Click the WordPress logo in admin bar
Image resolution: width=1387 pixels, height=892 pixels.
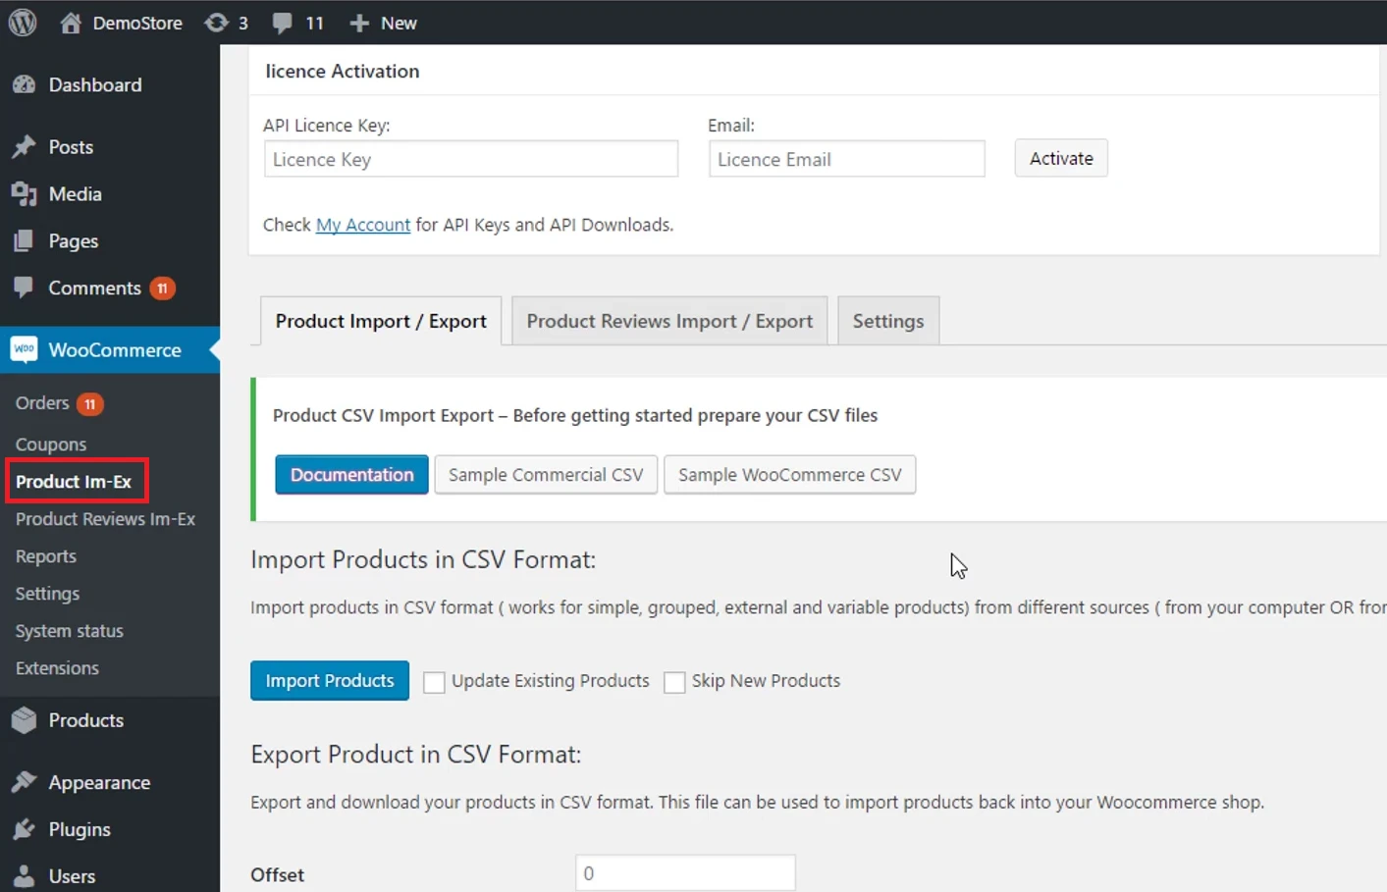(x=22, y=22)
